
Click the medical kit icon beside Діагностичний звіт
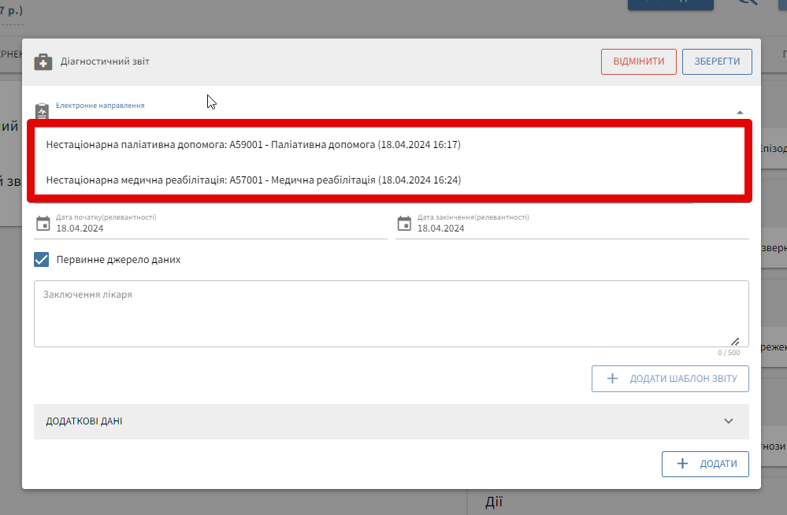[43, 61]
